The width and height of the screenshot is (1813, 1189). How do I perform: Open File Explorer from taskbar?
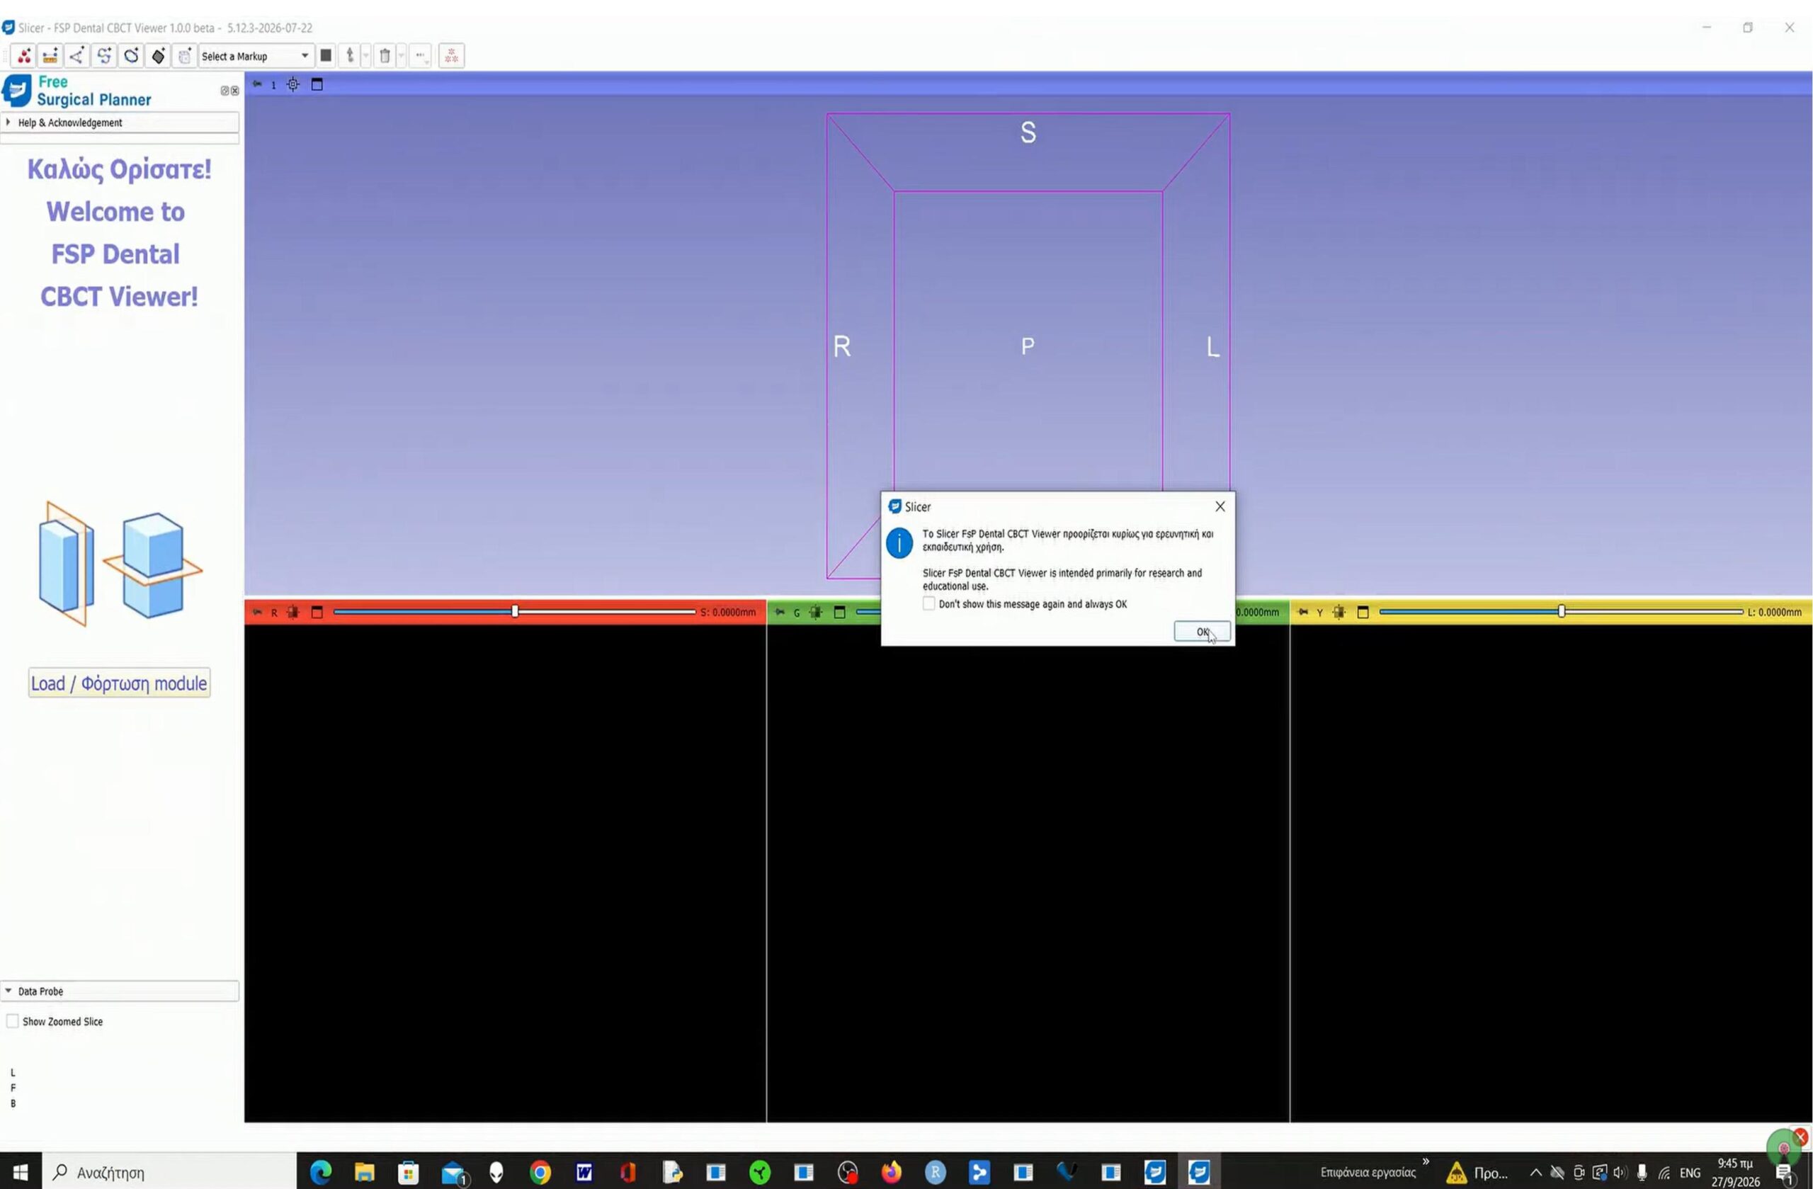364,1171
